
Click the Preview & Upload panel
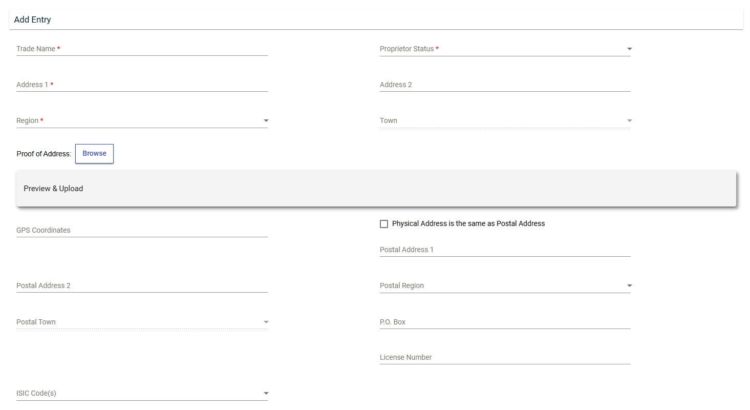click(x=376, y=189)
